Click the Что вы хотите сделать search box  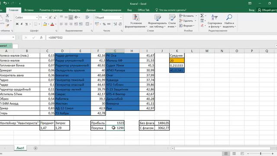(x=171, y=10)
